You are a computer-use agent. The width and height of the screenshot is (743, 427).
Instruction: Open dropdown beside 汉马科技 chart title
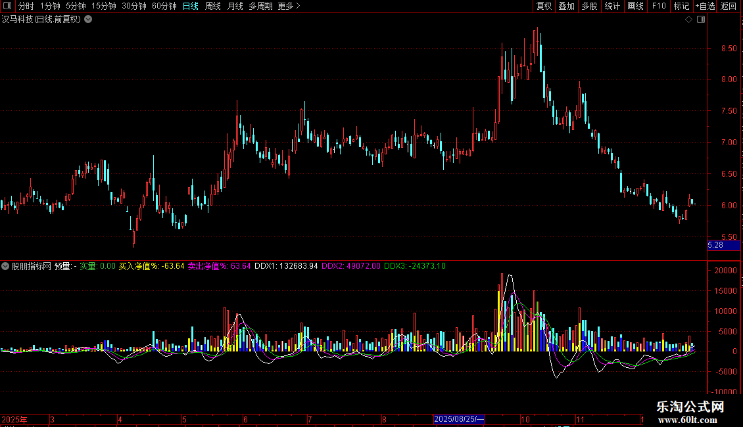[x=88, y=20]
